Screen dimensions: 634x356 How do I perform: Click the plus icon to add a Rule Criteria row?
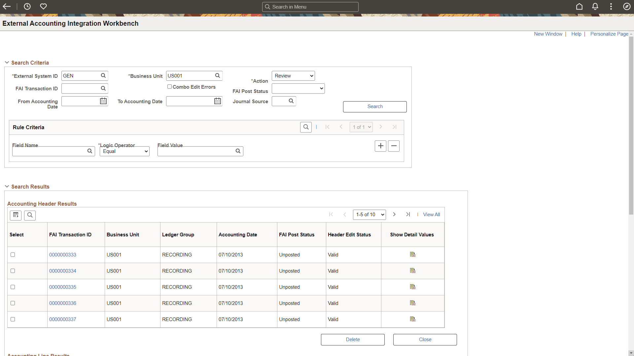(x=380, y=146)
